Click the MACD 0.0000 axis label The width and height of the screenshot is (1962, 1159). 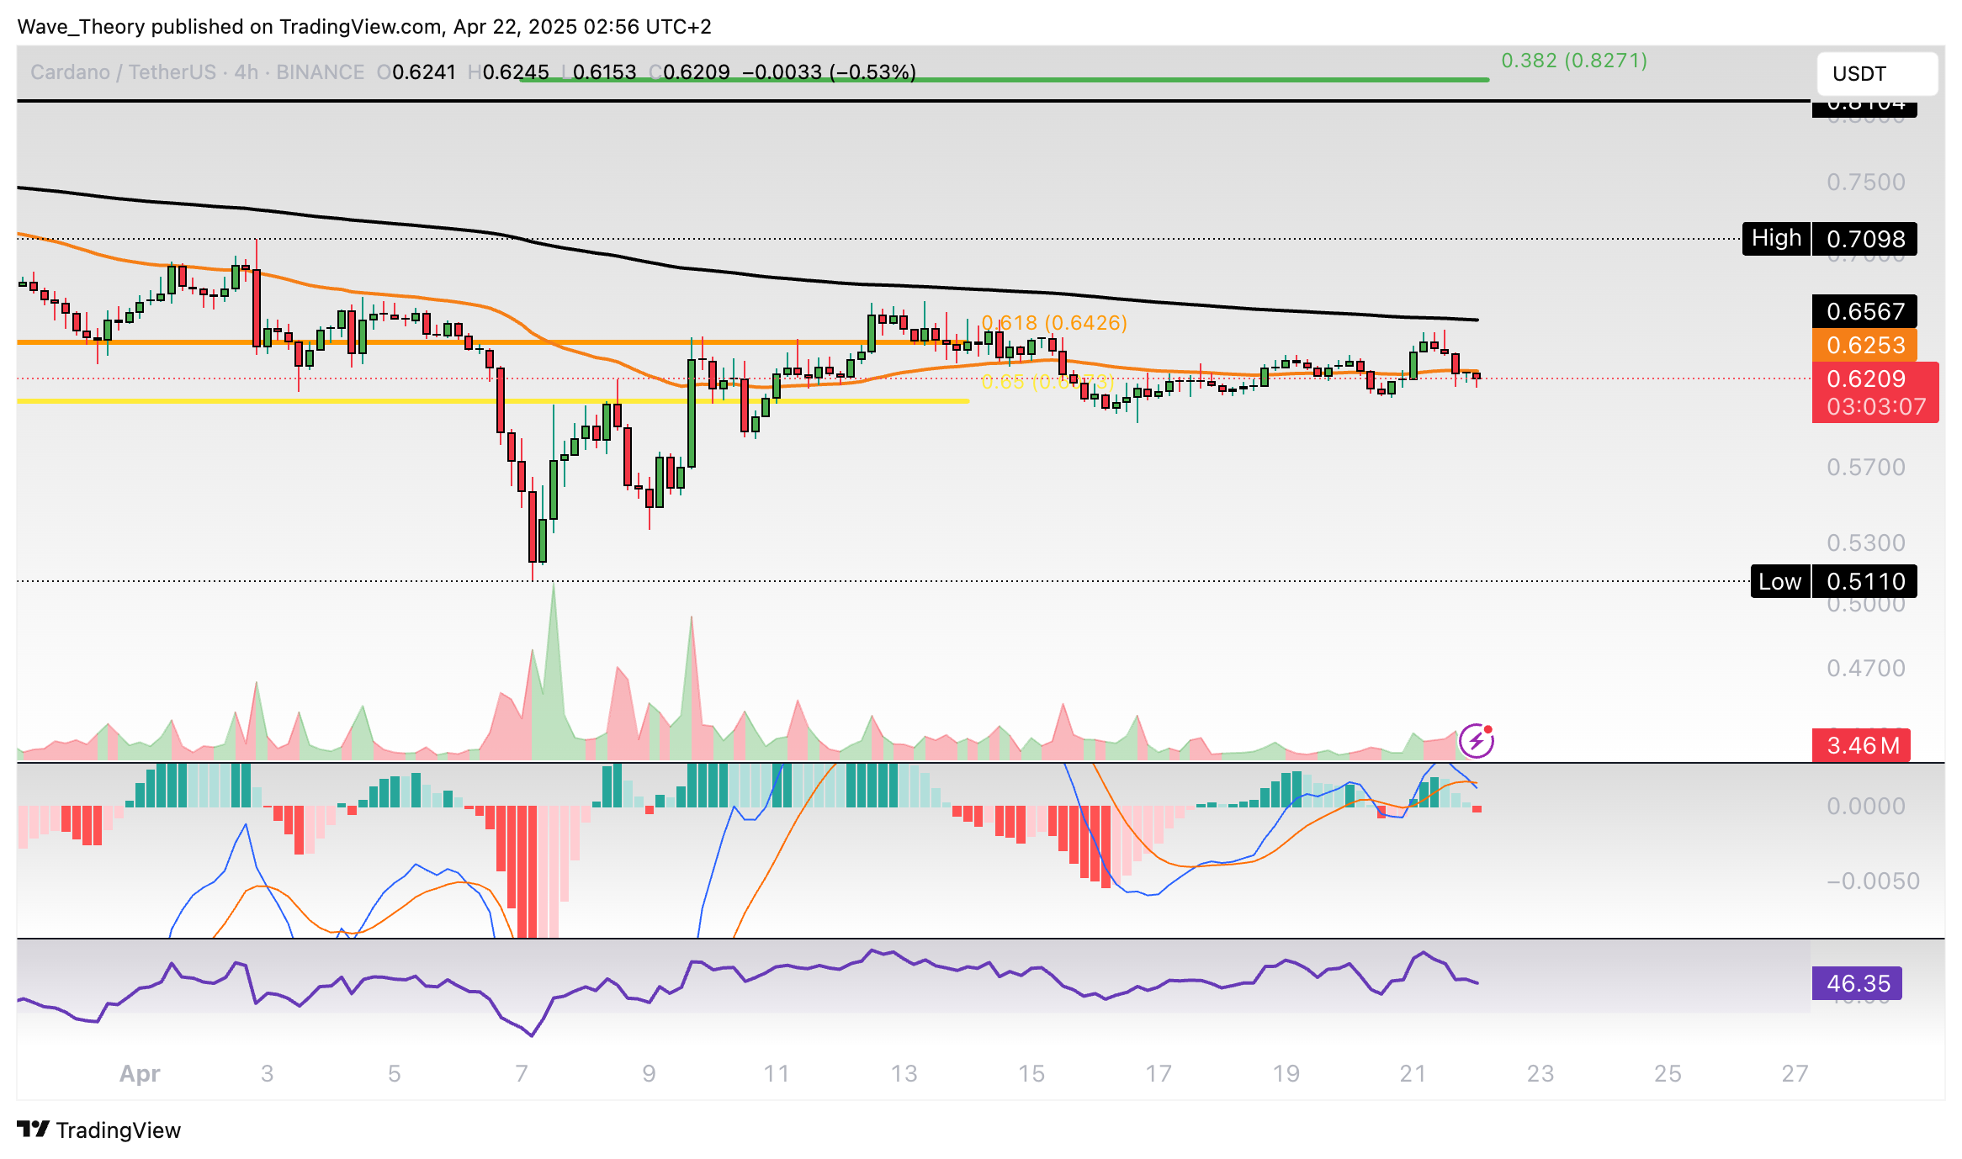click(1864, 806)
